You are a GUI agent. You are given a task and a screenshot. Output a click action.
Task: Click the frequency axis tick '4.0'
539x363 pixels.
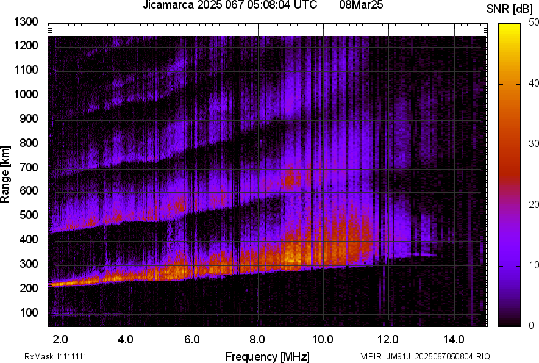click(x=126, y=340)
